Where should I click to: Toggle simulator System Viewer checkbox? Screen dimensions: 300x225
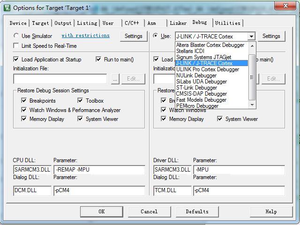(x=80, y=119)
